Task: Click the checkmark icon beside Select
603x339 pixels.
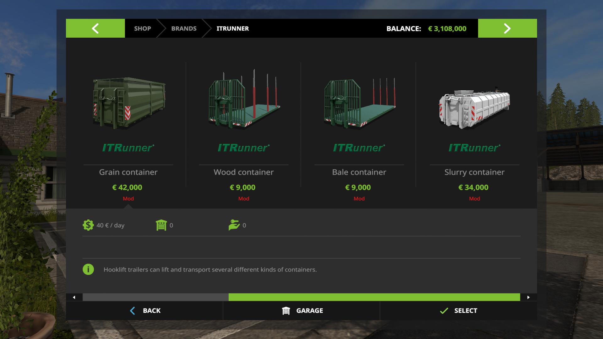Action: (x=444, y=311)
